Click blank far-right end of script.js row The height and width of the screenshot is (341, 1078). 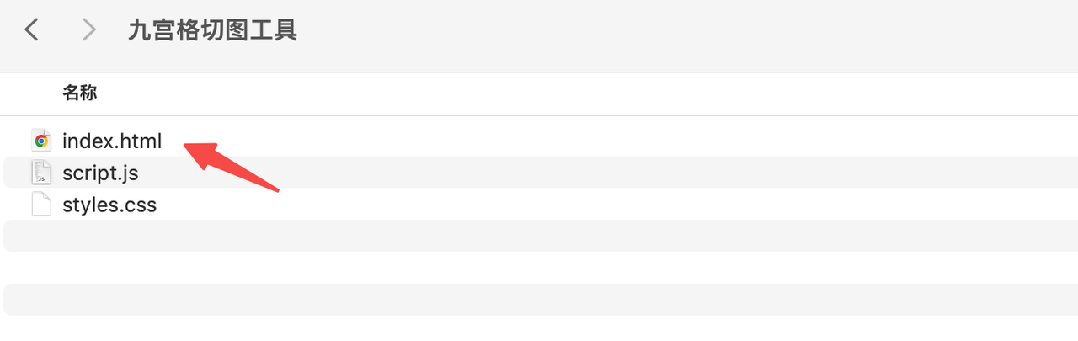[1011, 173]
